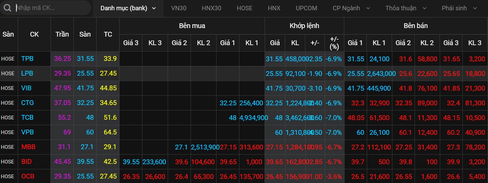488x183 pixels.
Task: Click the TC reference price header
Action: tap(108, 34)
